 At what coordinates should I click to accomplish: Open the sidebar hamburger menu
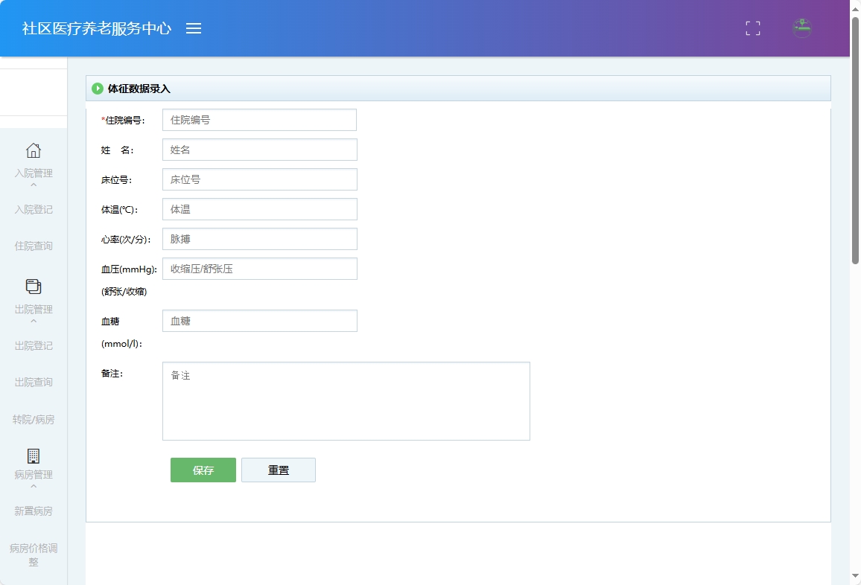click(194, 28)
